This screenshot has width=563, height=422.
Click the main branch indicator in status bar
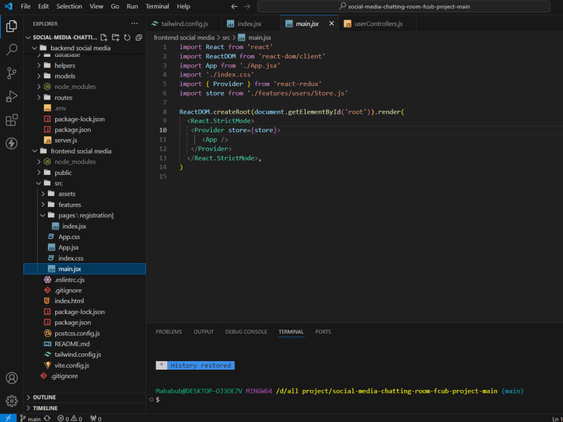coord(30,419)
